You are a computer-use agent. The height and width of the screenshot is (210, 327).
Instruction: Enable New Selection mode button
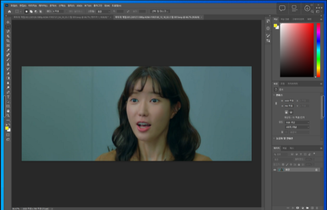26,11
